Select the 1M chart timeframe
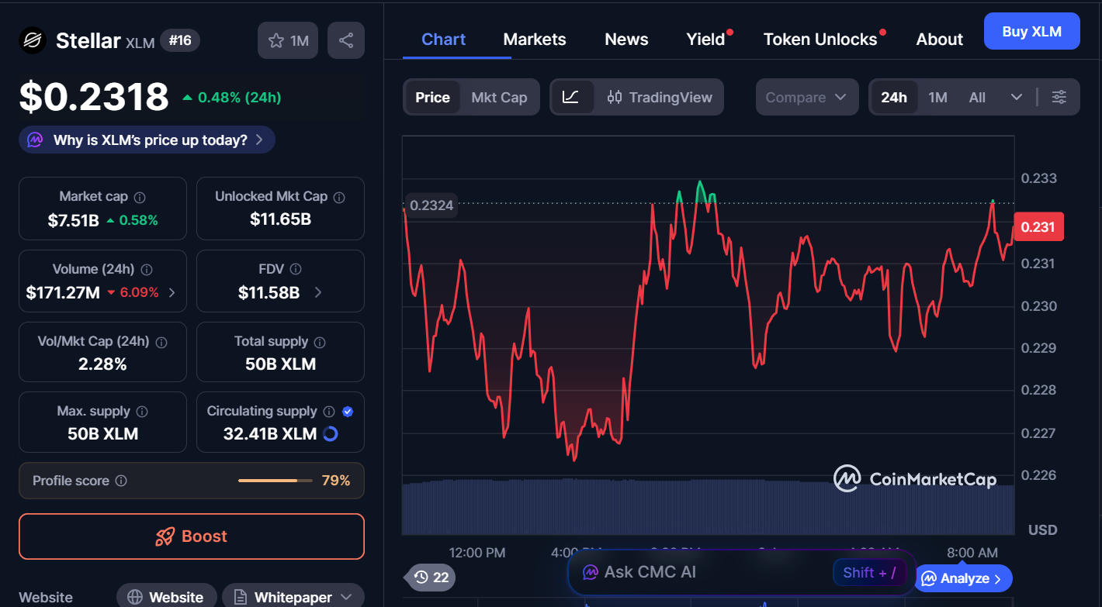Viewport: 1102px width, 607px height. click(937, 97)
